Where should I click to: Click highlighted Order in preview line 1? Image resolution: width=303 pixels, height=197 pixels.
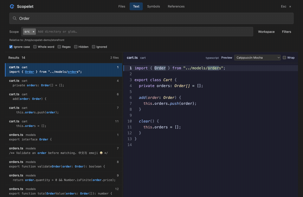160,68
